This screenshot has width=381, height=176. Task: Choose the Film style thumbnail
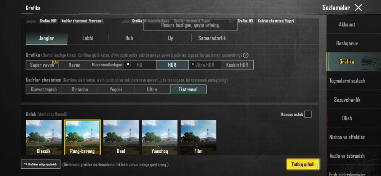point(198,137)
